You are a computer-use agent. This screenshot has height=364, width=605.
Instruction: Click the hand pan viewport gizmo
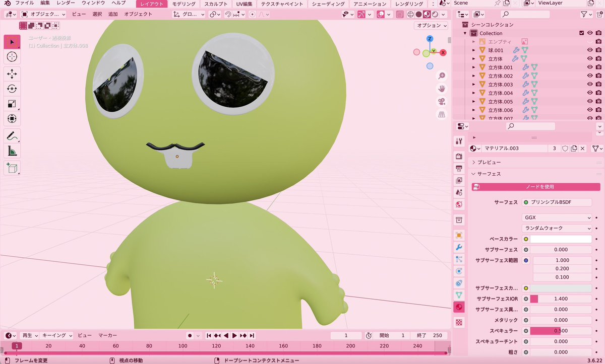[x=442, y=89]
